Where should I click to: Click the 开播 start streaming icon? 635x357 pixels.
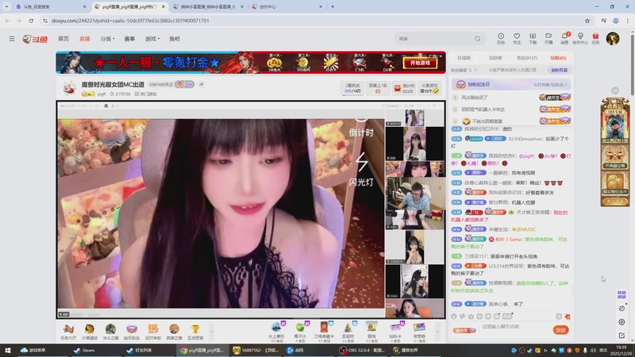click(x=548, y=38)
